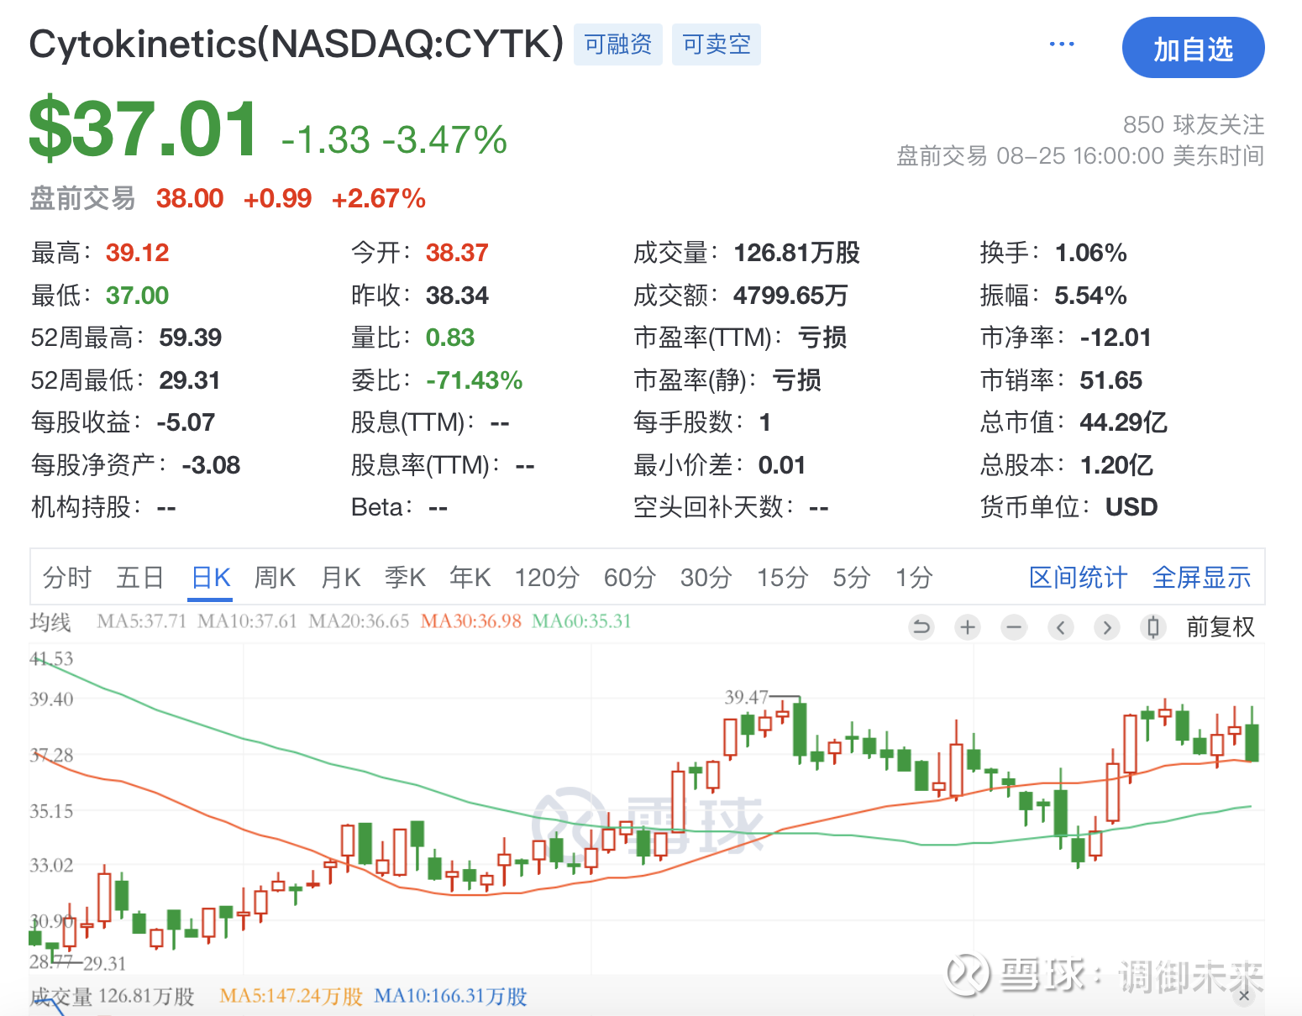Add stock with 加自选 button

coord(1193,48)
